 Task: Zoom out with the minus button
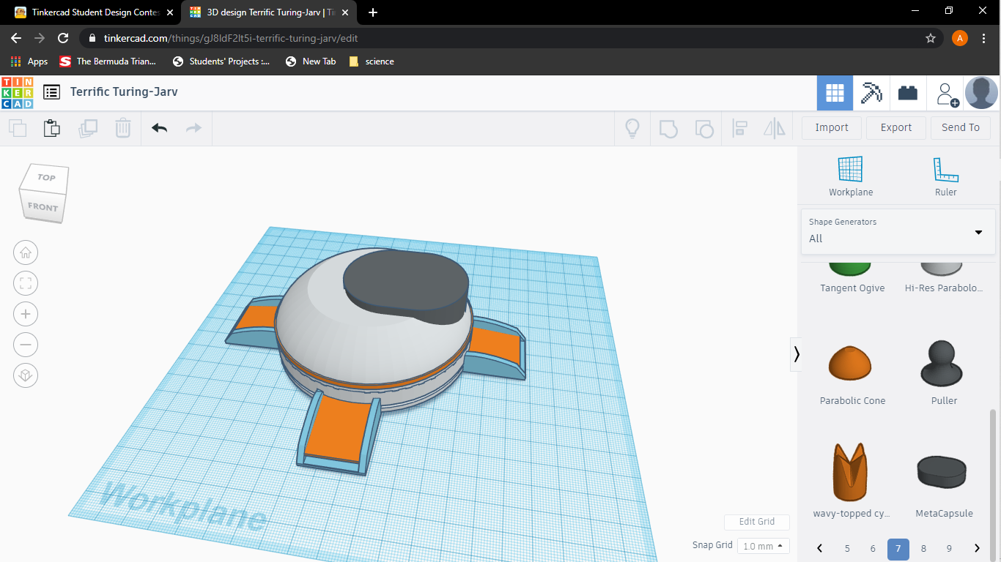26,345
